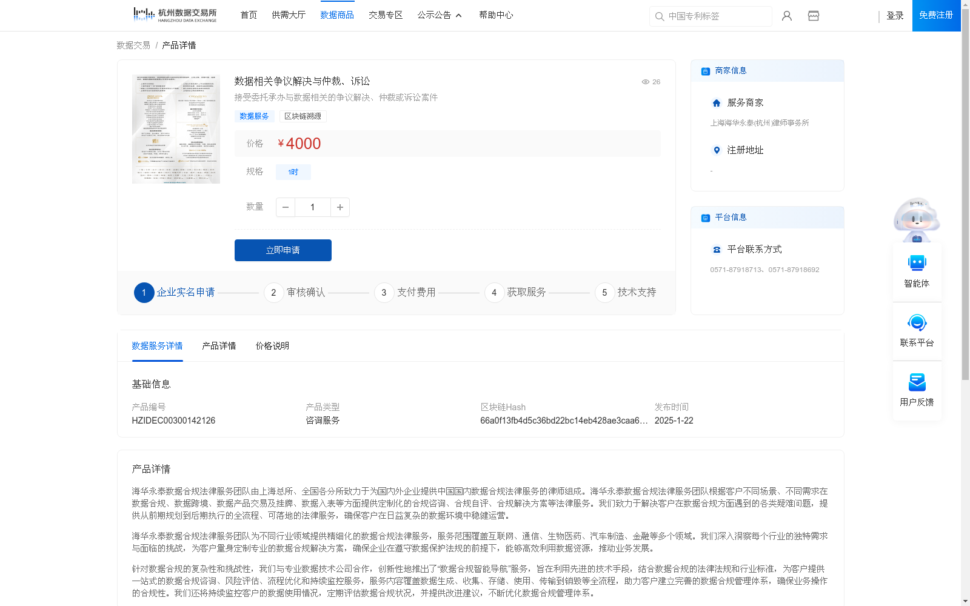Click the 平台信息 panel header icon

pos(706,218)
